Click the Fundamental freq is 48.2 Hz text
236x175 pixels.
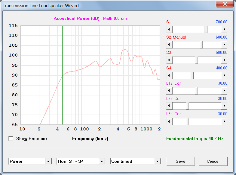tap(195, 139)
